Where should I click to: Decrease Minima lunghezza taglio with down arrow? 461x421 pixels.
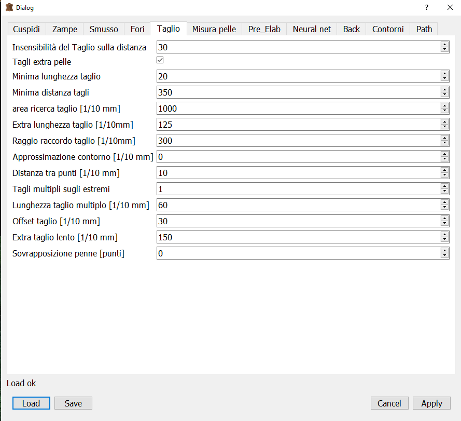point(444,79)
